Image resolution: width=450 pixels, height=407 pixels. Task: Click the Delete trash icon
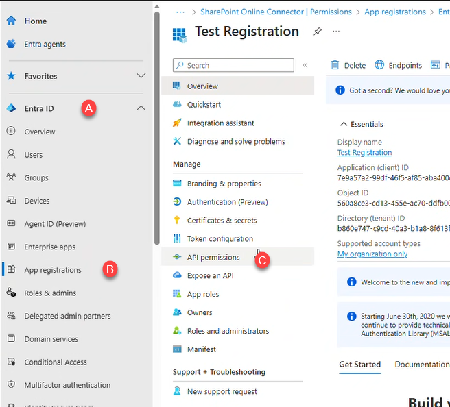point(335,65)
